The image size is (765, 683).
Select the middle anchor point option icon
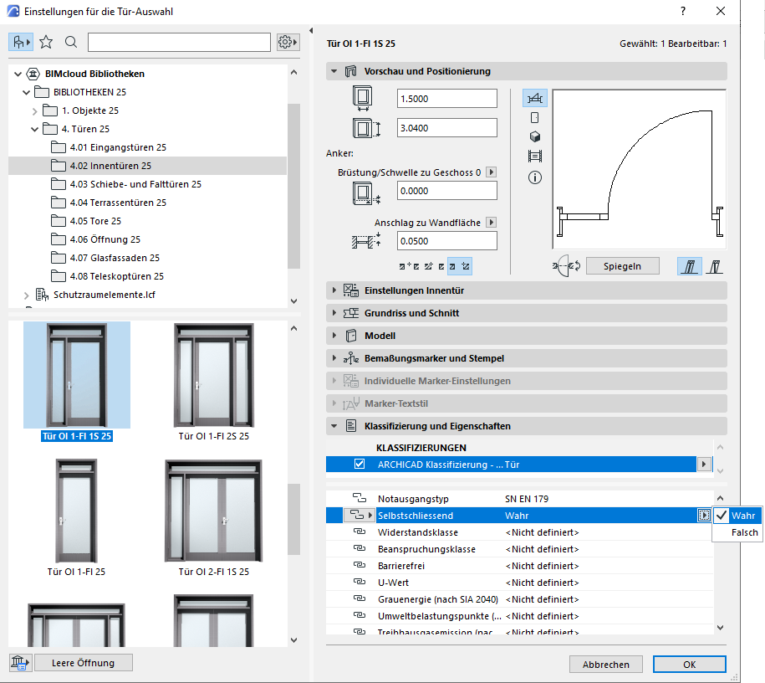pos(434,266)
